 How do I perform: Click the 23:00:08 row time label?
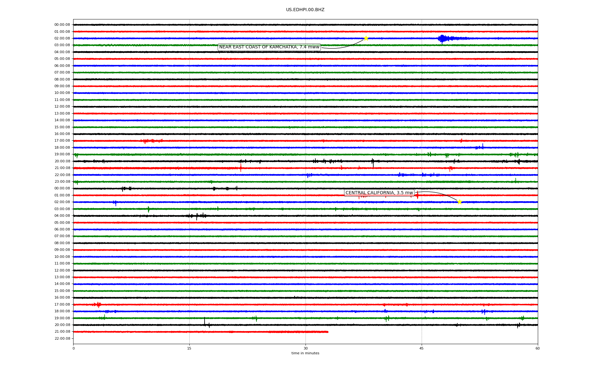62,182
